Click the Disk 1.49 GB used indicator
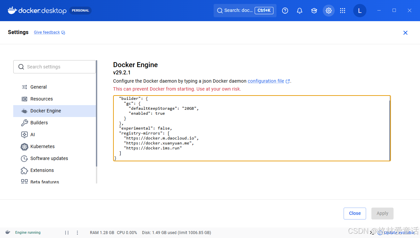The height and width of the screenshot is (238, 420). point(176,232)
